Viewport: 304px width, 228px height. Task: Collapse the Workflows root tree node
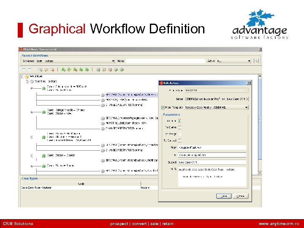coord(22,77)
